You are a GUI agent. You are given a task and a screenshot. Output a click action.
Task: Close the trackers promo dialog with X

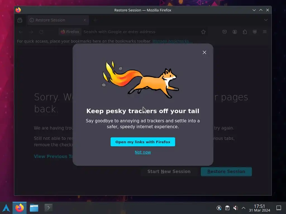tap(204, 52)
